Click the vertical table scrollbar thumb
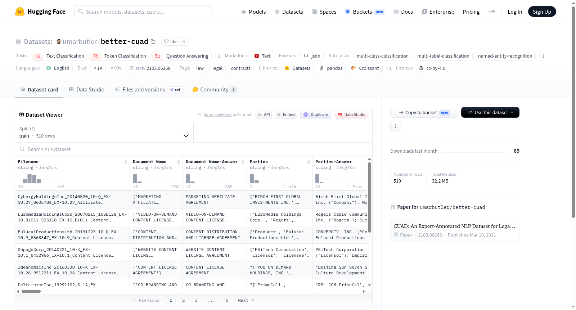 (x=369, y=197)
